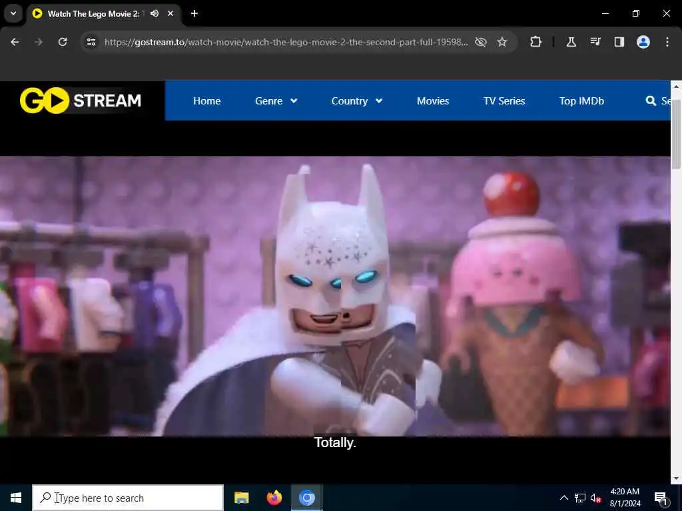Open File Explorer from taskbar
Viewport: 682px width, 511px height.
pos(241,498)
